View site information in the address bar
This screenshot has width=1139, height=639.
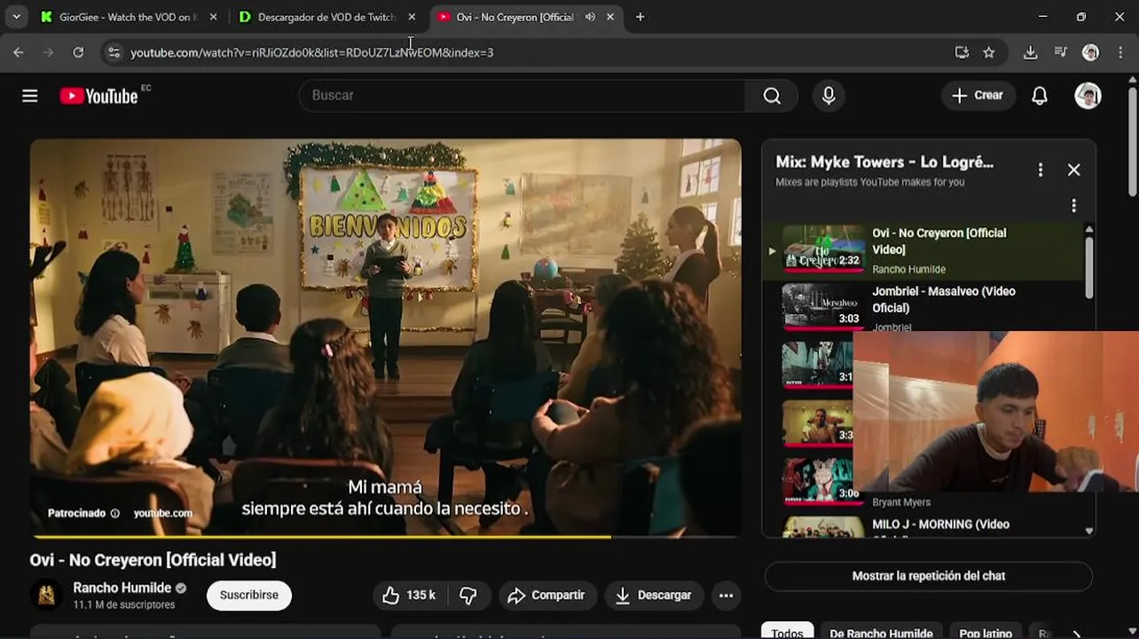coord(114,52)
